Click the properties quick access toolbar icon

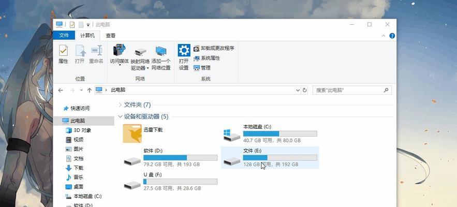[x=72, y=25]
